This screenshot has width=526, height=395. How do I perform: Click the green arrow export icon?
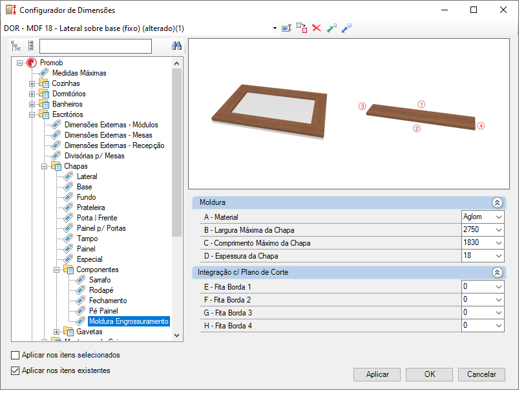(331, 28)
